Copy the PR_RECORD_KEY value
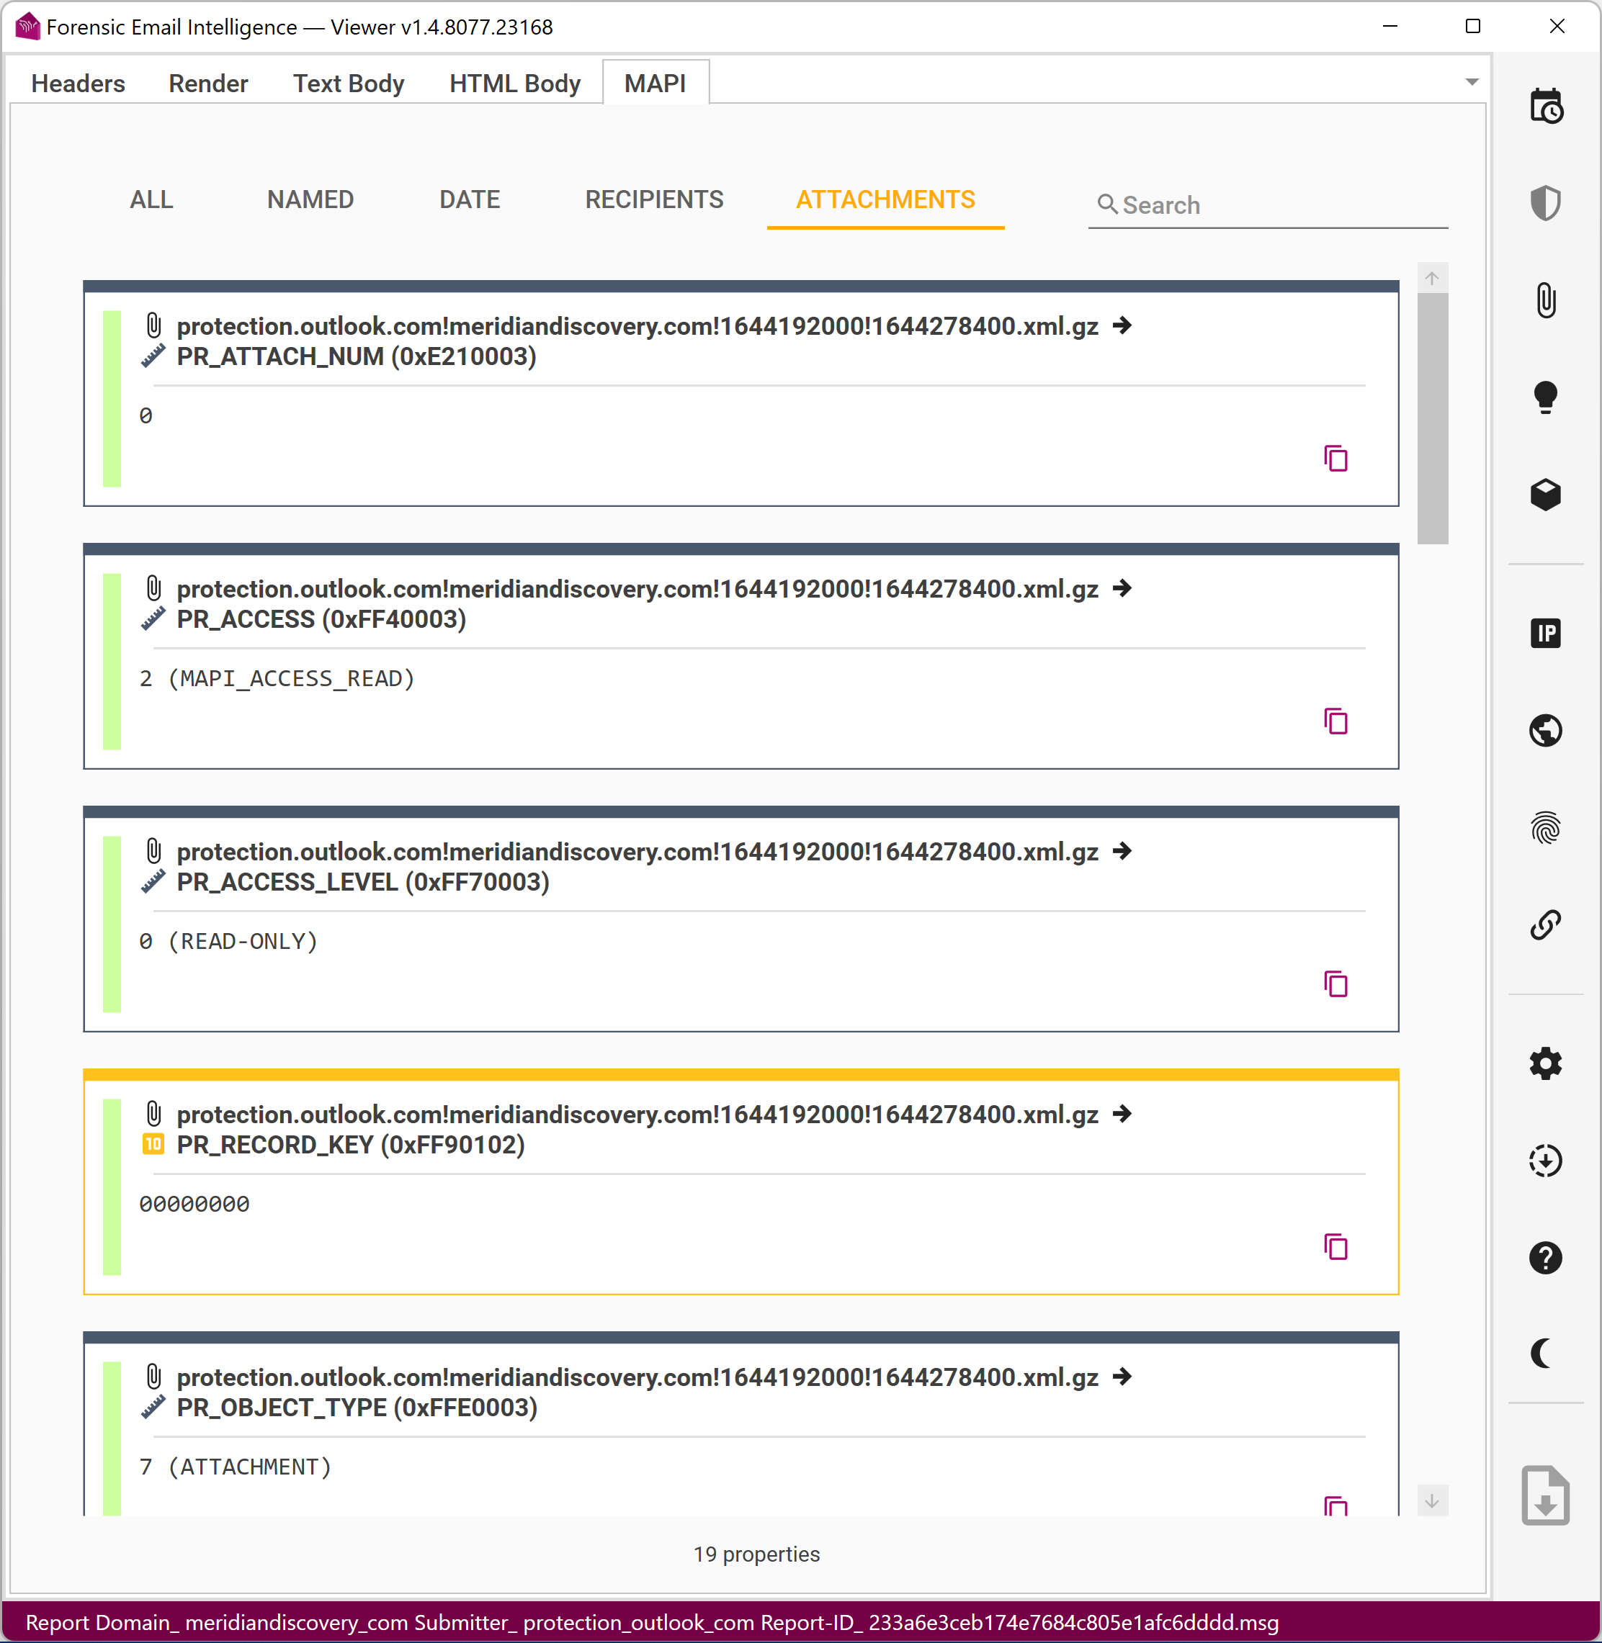The height and width of the screenshot is (1643, 1602). click(1335, 1247)
